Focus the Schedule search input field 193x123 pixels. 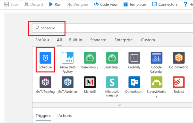tap(112, 28)
